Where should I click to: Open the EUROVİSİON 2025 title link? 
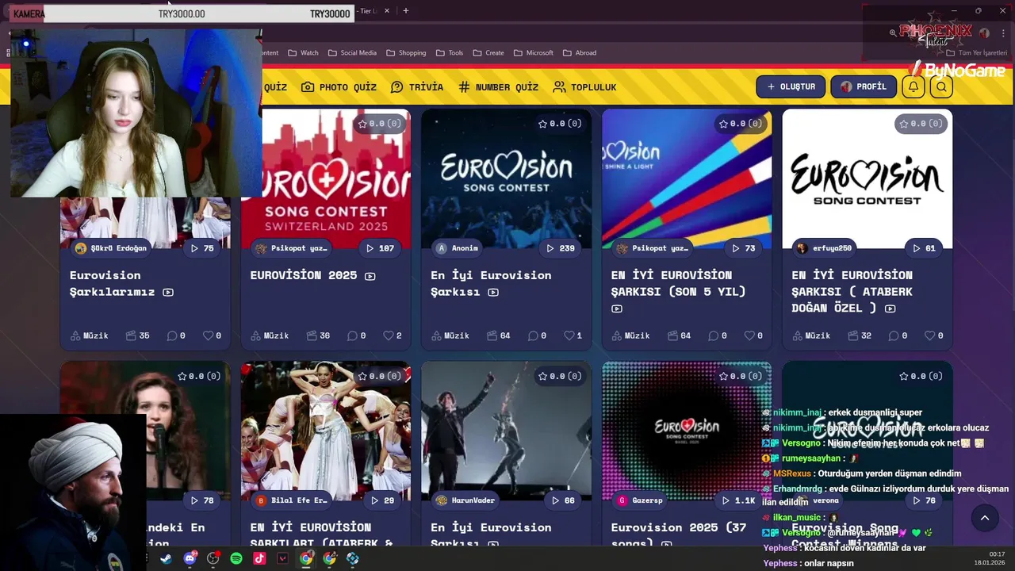(x=304, y=275)
